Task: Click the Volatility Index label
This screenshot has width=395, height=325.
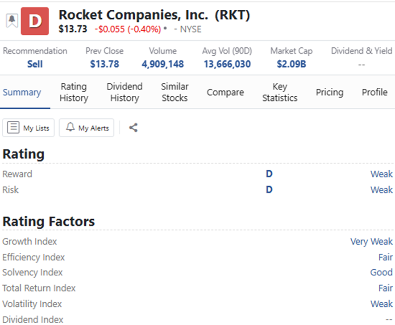Action: point(32,304)
